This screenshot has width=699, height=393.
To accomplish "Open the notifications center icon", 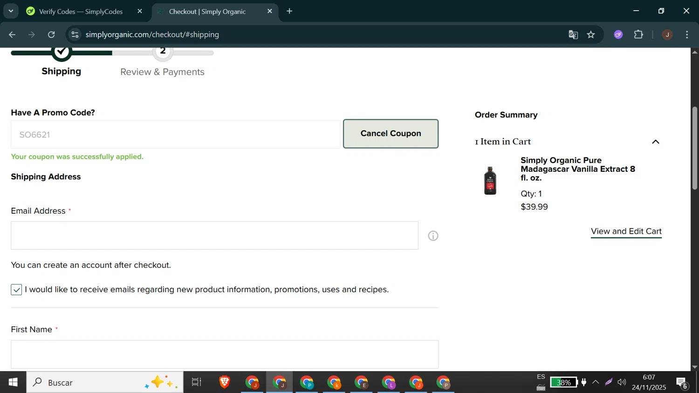I will [683, 383].
